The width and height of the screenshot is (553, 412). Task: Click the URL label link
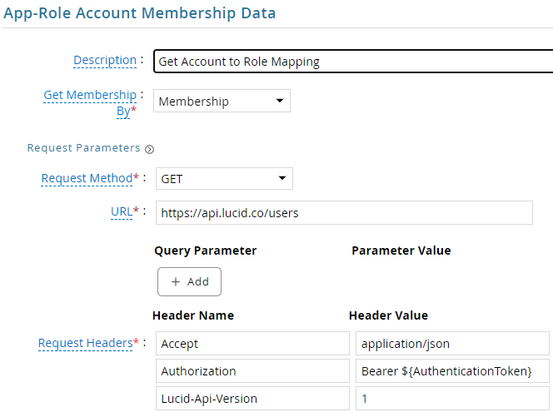122,211
